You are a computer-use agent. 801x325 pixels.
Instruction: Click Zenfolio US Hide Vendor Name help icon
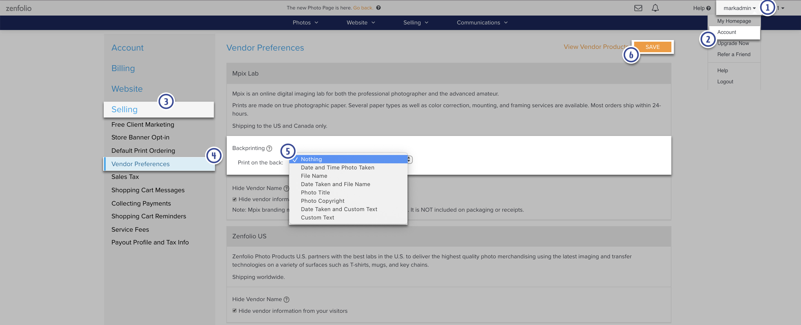286,299
